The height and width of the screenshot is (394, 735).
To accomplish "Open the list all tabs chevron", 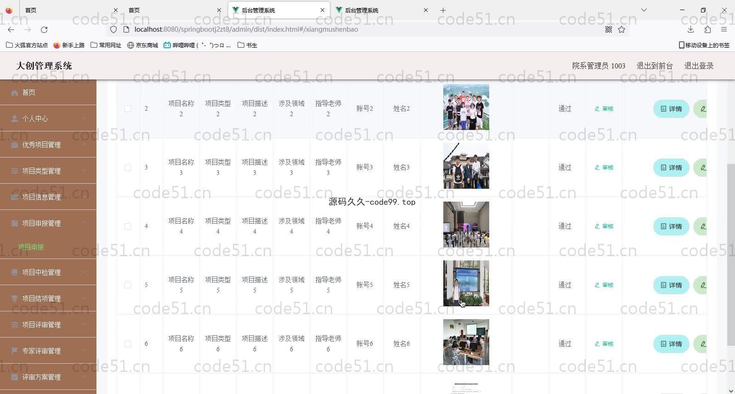I will tap(644, 10).
